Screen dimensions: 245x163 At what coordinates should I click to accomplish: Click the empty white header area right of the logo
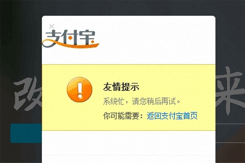click(x=157, y=40)
